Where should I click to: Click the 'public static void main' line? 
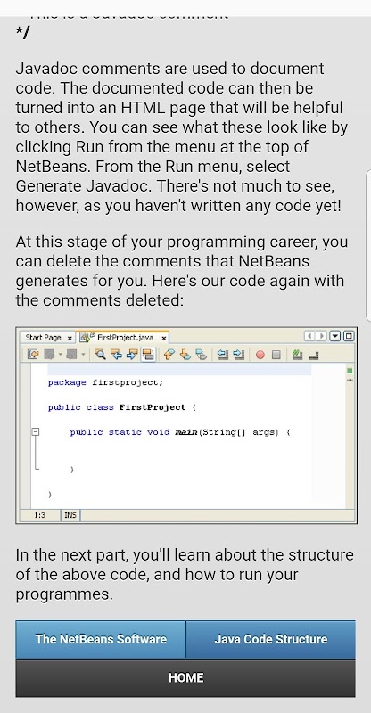click(180, 432)
